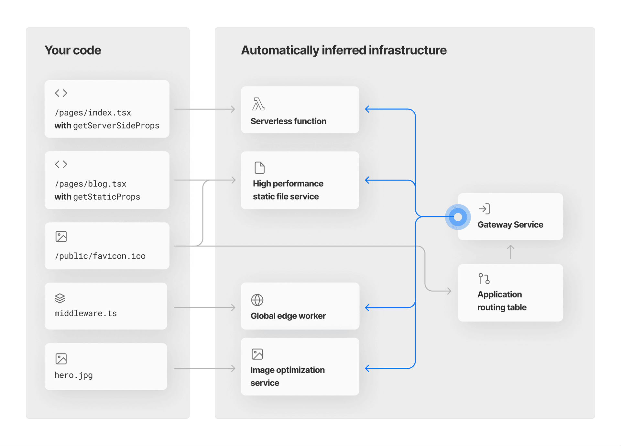Click the code brackets icon above /pages/index.tsx
The height and width of the screenshot is (446, 621).
[x=60, y=93]
